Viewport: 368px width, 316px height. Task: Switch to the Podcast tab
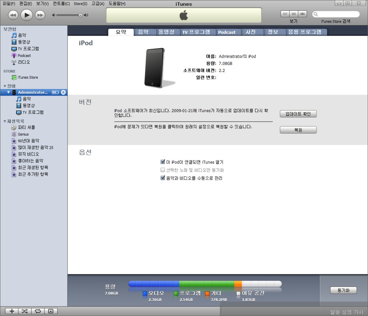[x=227, y=32]
